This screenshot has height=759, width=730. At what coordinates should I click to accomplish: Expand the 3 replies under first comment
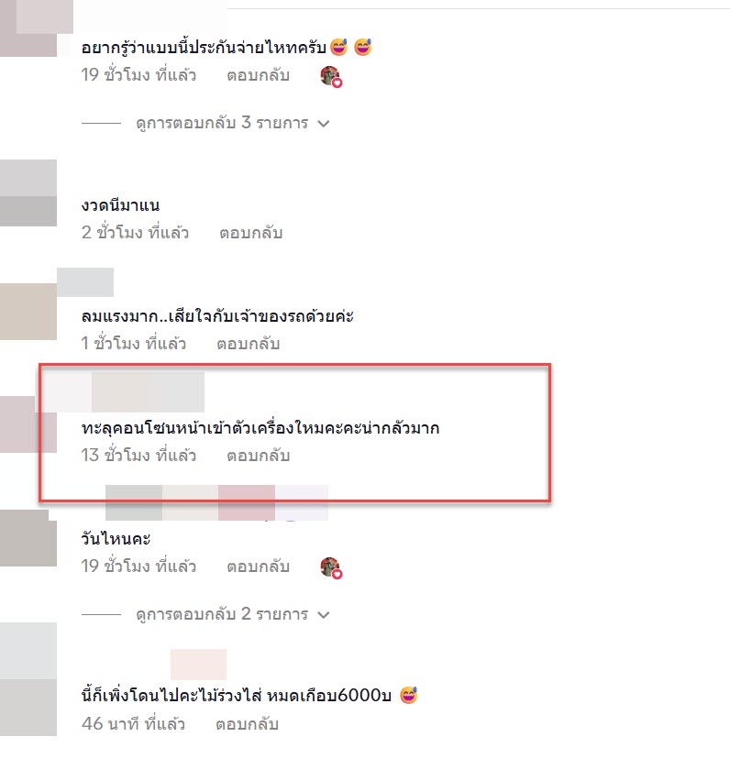222,123
